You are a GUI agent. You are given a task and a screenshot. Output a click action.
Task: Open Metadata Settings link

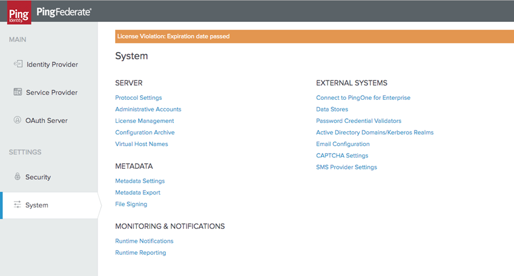[140, 181]
